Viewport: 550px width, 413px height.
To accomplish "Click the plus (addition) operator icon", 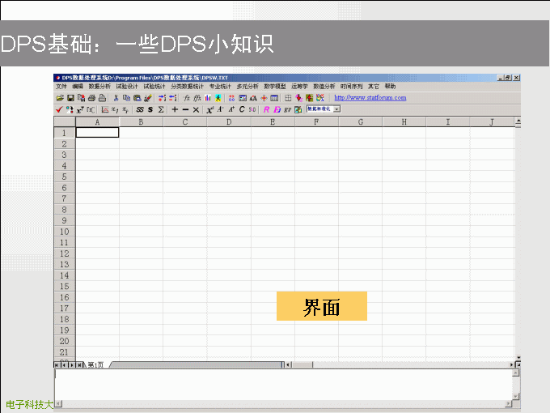I will coord(175,109).
